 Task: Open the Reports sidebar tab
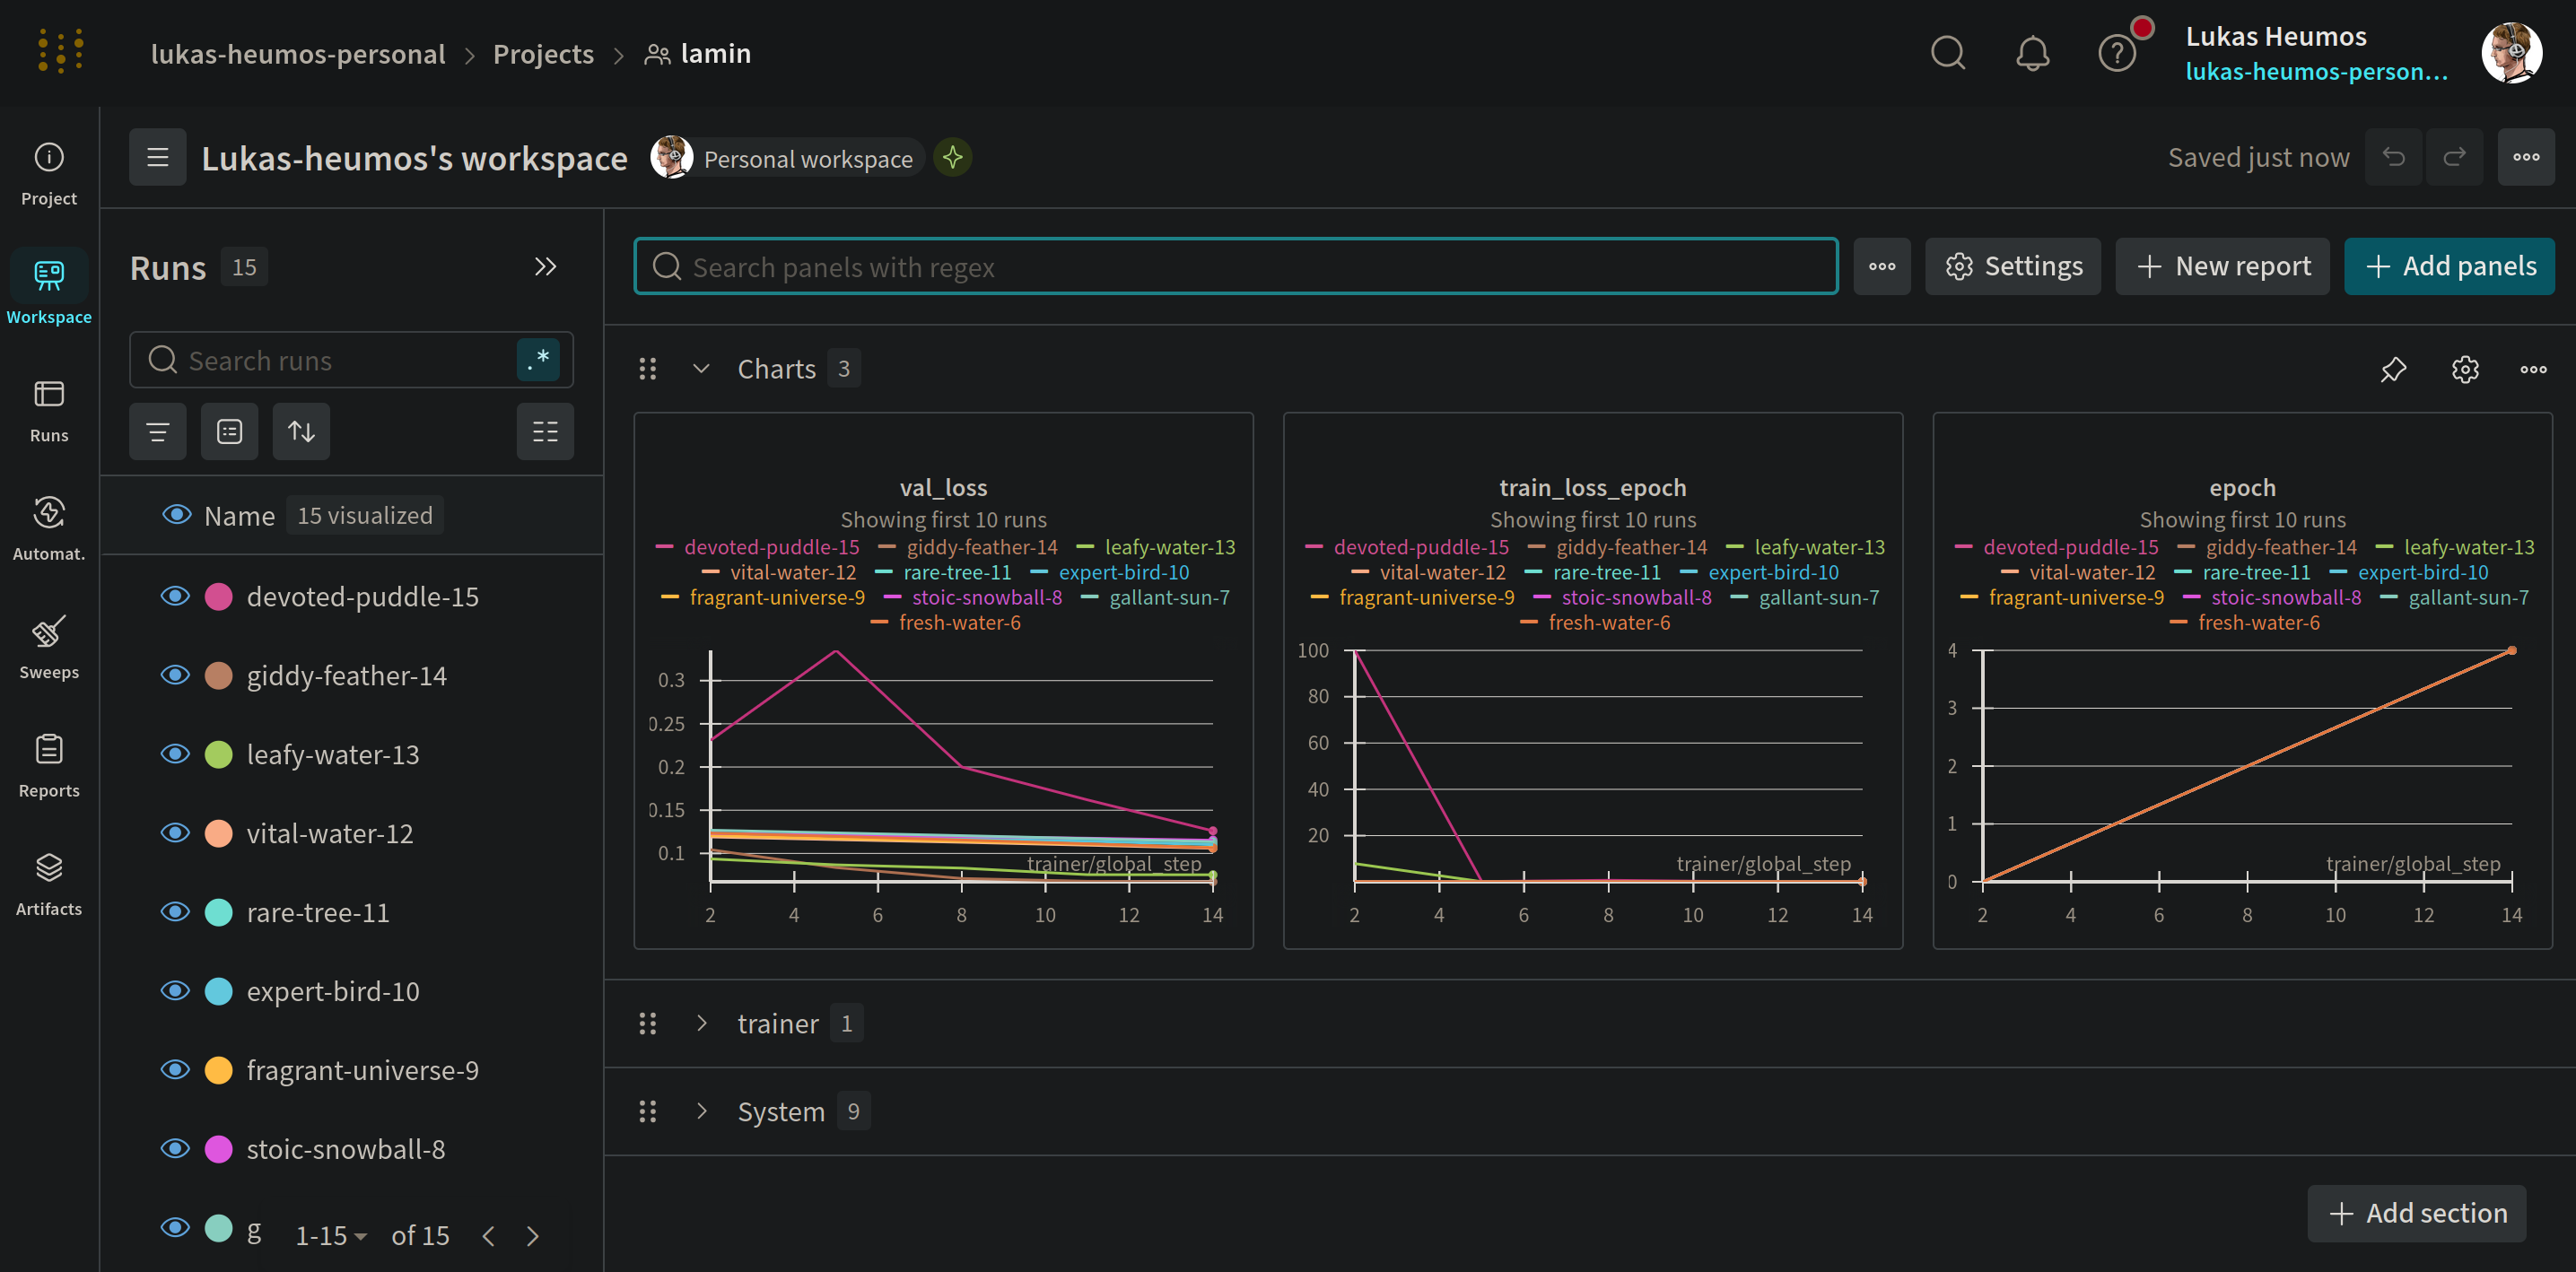pos(49,765)
